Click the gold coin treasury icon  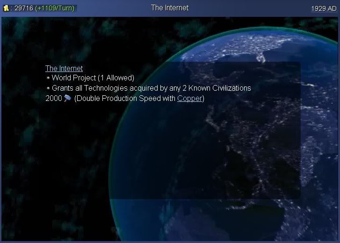click(6, 8)
